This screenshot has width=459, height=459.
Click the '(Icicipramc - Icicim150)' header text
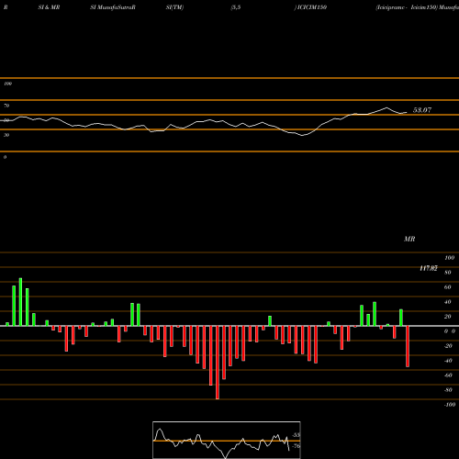(x=407, y=7)
